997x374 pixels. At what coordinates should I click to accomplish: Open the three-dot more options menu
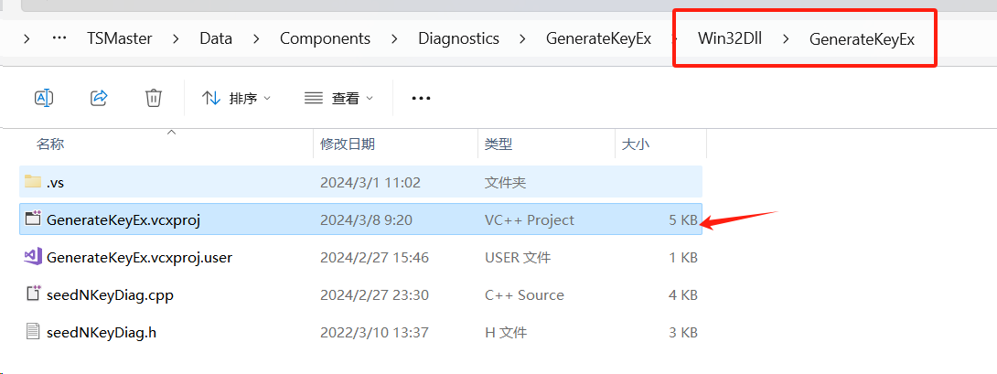pyautogui.click(x=422, y=98)
